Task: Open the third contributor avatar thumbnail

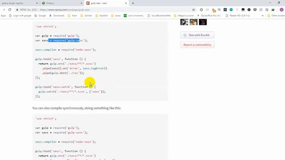Action: pyautogui.click(x=203, y=22)
